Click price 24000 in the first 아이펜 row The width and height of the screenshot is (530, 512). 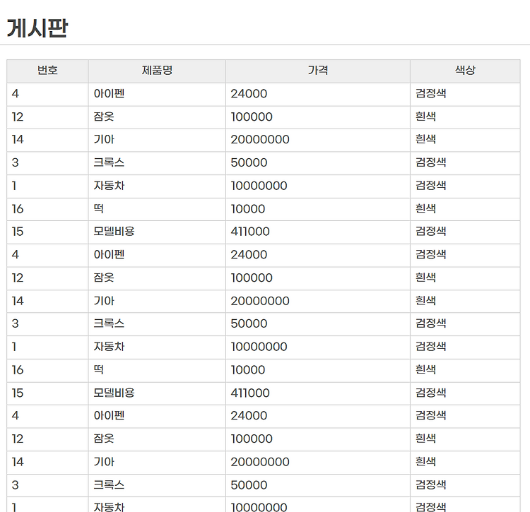point(249,93)
